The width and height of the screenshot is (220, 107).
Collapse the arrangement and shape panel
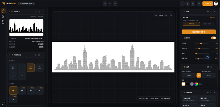click(x=42, y=55)
